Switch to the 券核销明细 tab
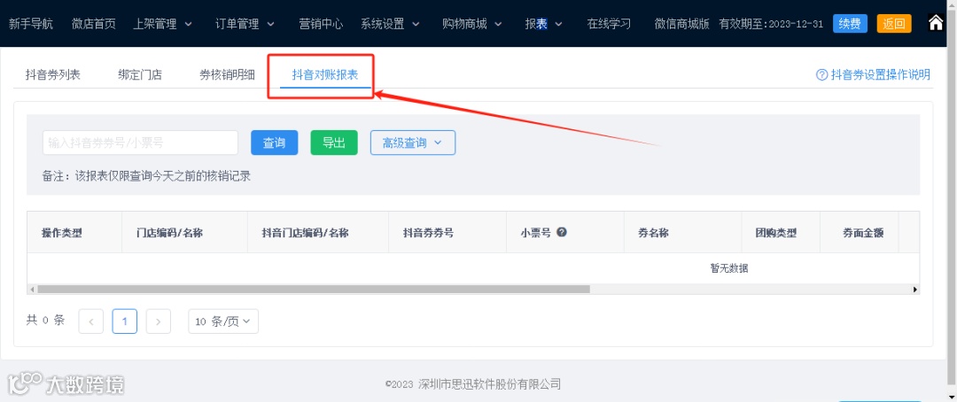 click(227, 75)
